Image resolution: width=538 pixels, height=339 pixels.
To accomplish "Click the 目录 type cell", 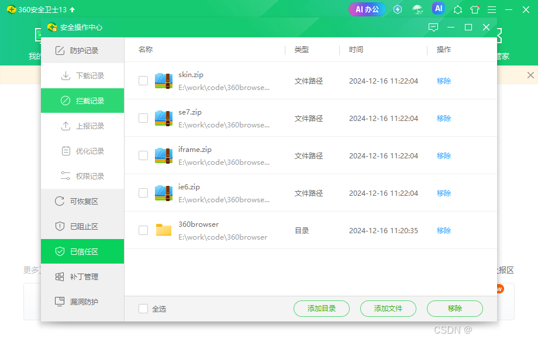I will pos(302,231).
